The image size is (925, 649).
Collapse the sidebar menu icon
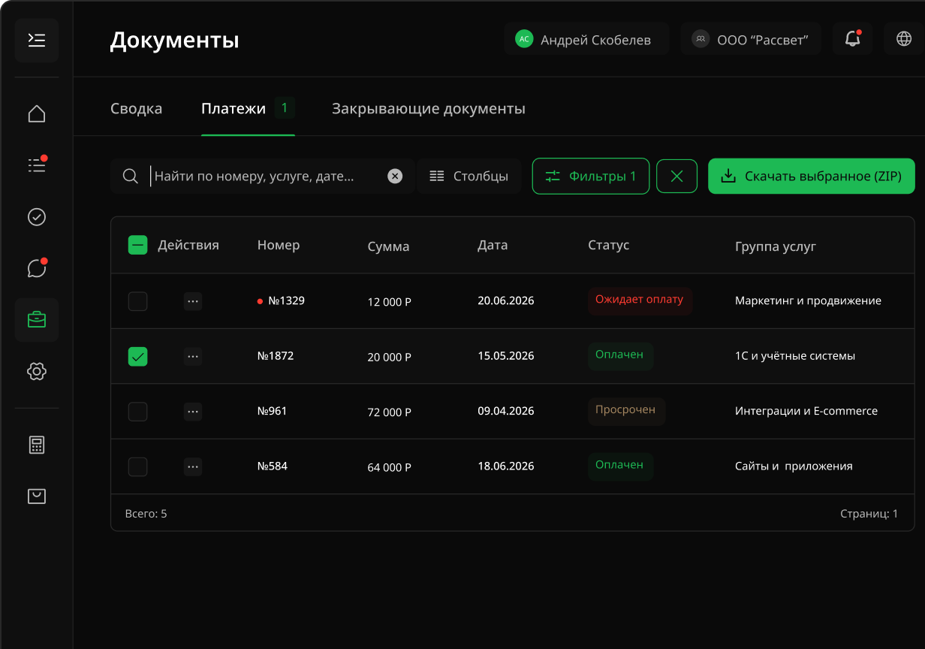click(x=37, y=40)
